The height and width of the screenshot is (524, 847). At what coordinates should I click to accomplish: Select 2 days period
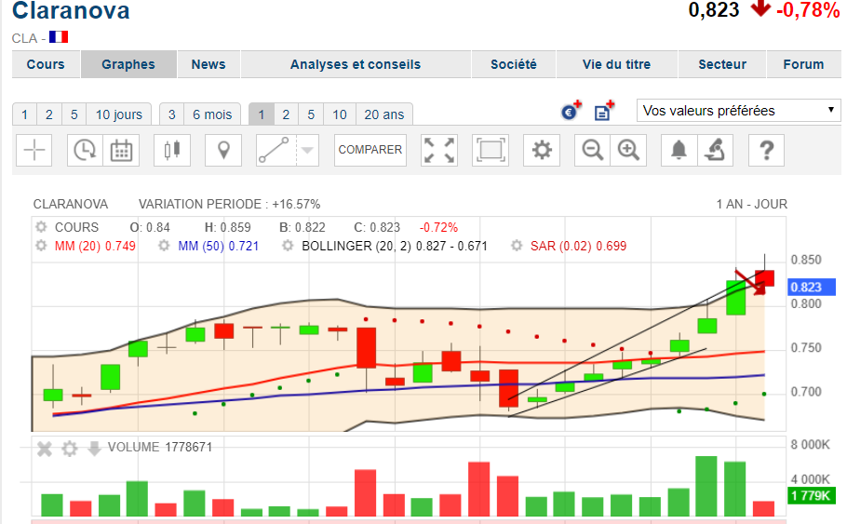pyautogui.click(x=49, y=114)
